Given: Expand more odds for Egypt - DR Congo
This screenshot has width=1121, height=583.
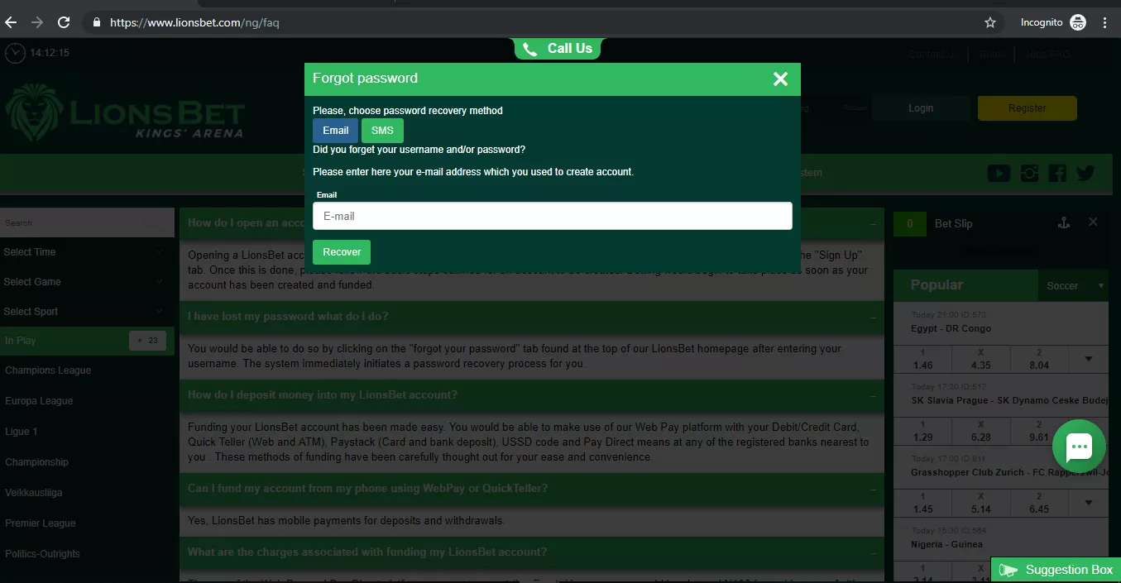Looking at the screenshot, I should click(x=1088, y=359).
